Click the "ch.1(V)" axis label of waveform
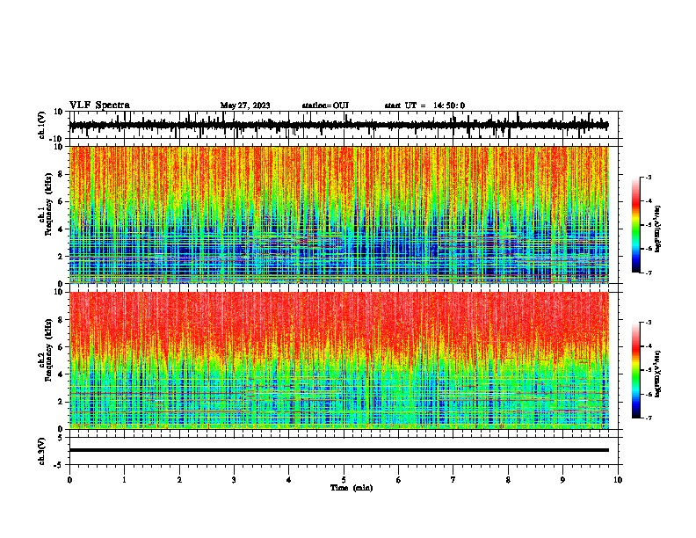Viewport: 696px width, 538px height. 42,125
